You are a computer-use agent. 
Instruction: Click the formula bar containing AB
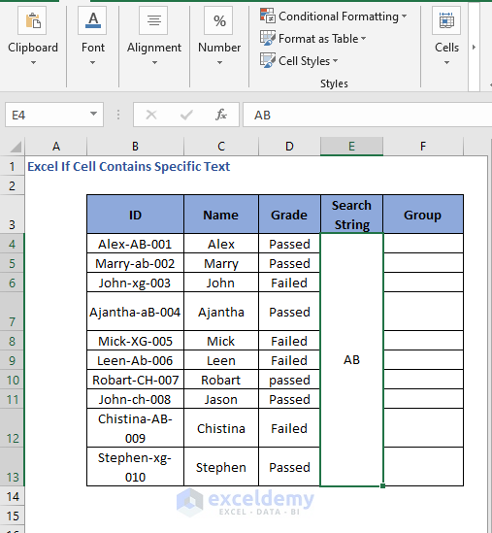pyautogui.click(x=367, y=115)
